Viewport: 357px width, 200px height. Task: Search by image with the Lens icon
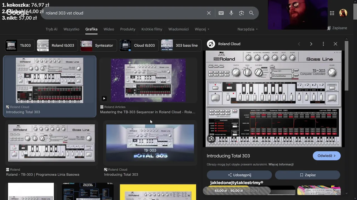pyautogui.click(x=242, y=13)
